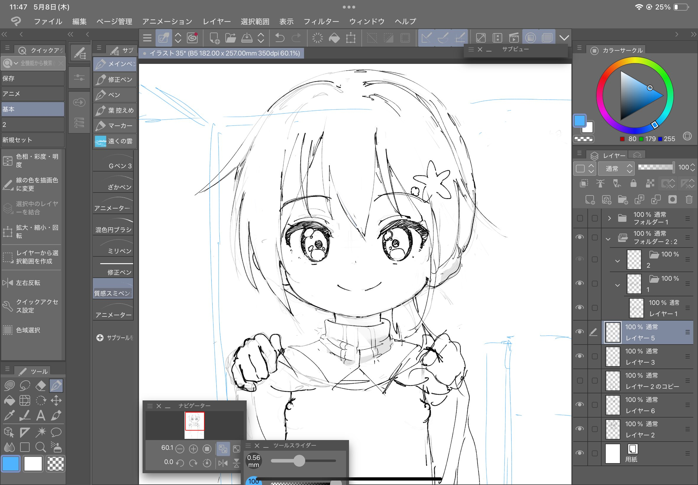Show レイヤー 2 のコピー layer visibility box
Screen dimensions: 698x485
(579, 381)
